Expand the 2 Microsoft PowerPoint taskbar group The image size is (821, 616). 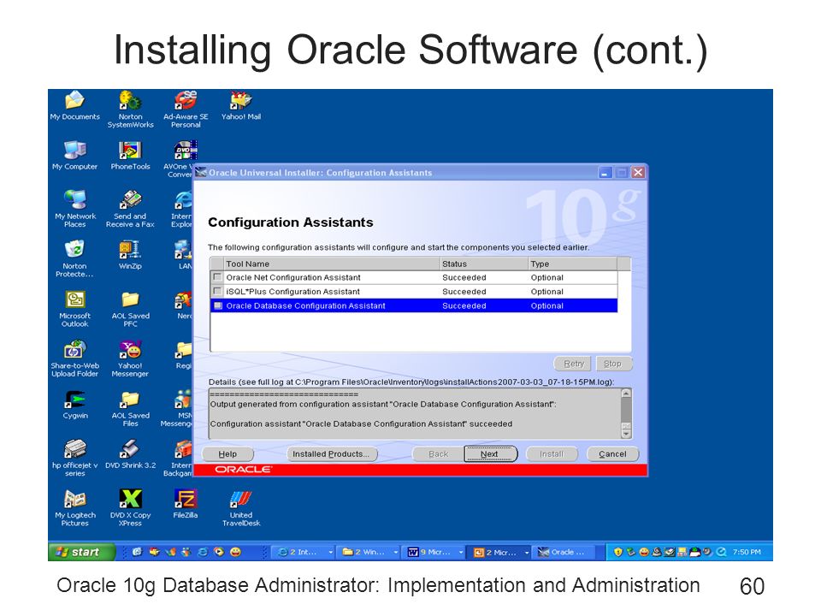point(500,552)
